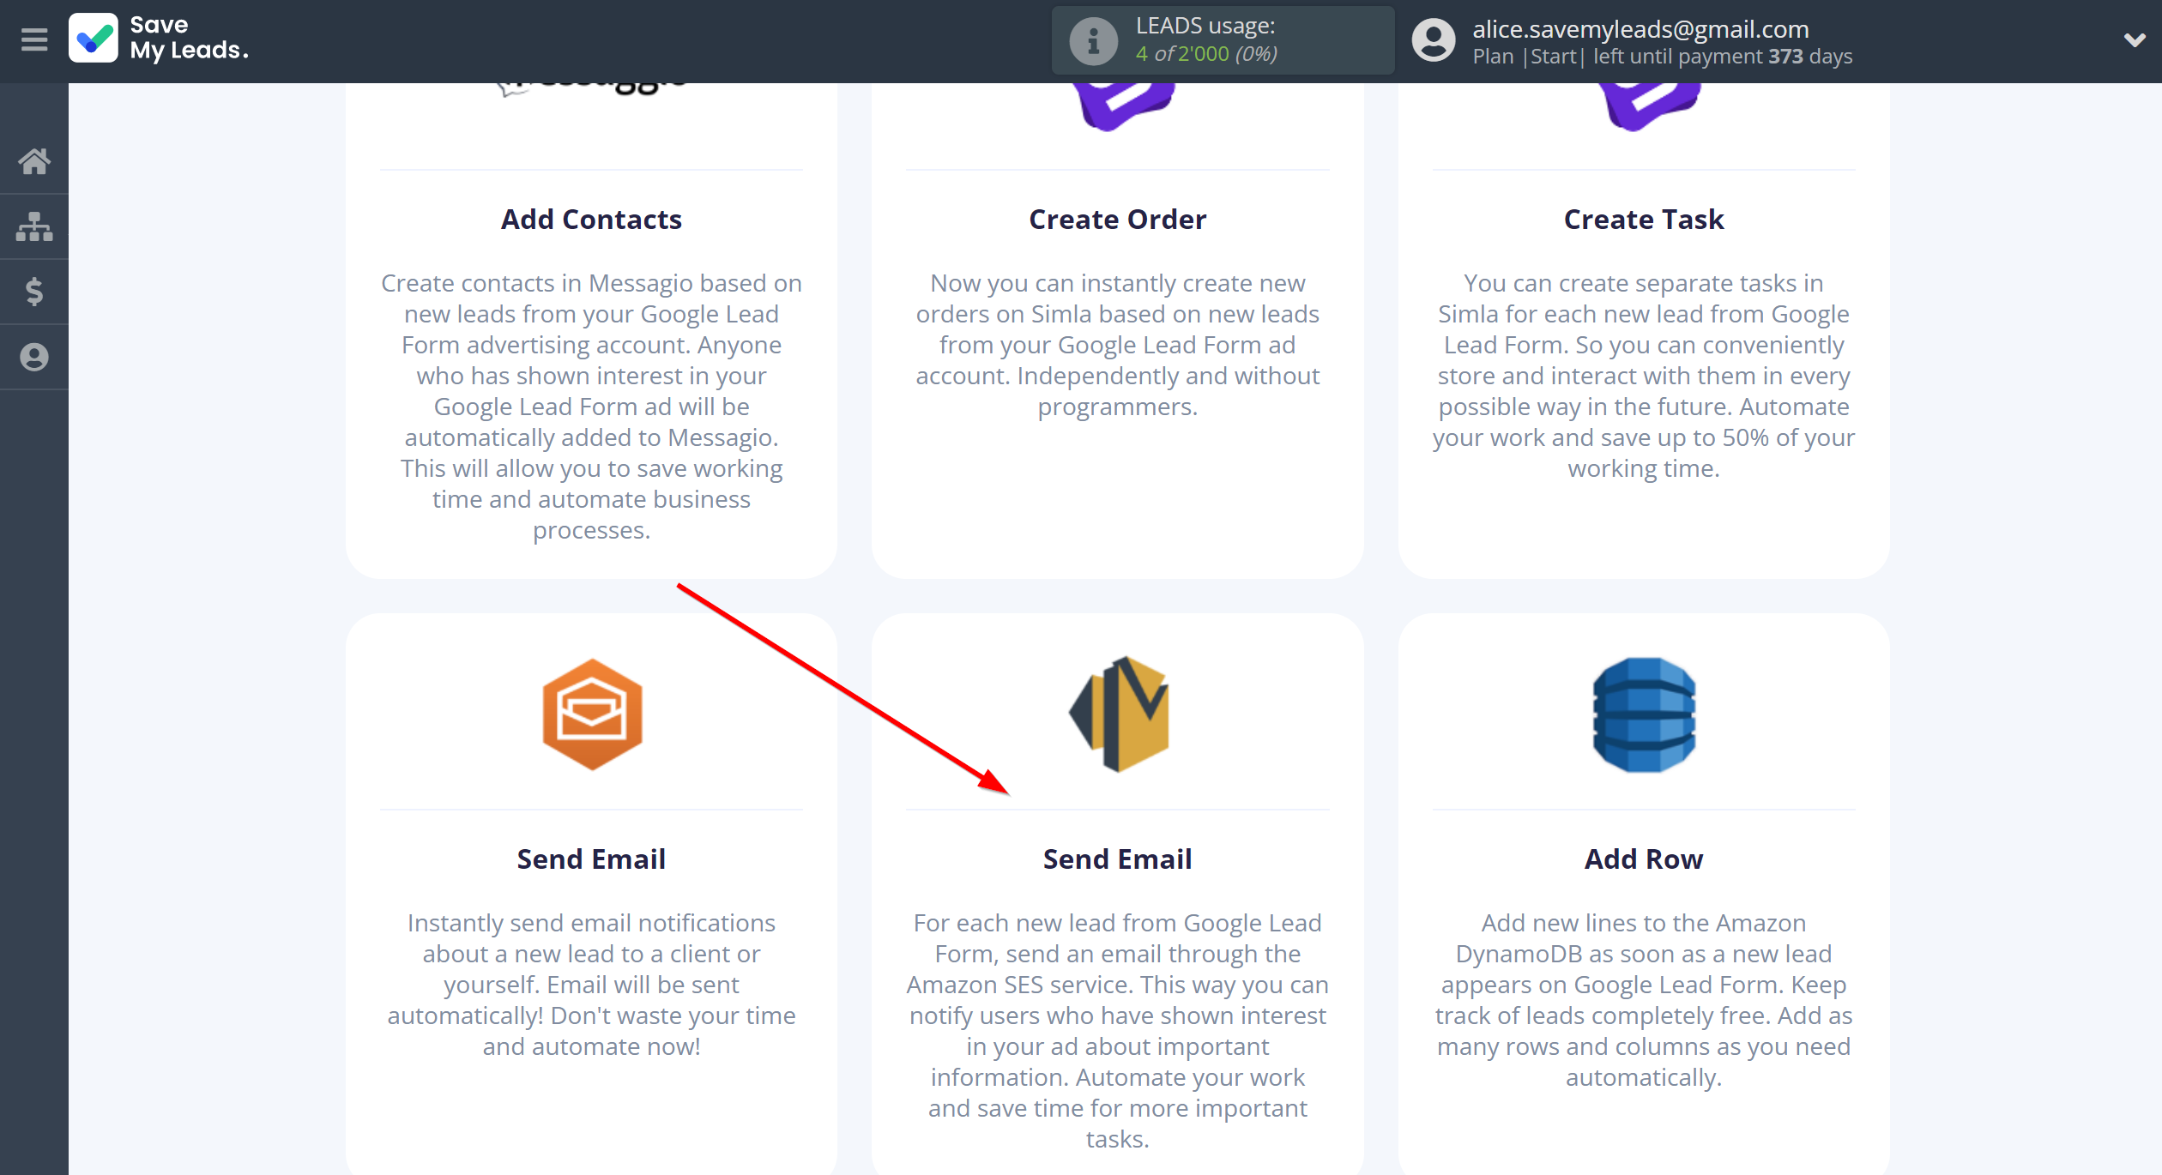This screenshot has width=2162, height=1175.
Task: Select the Amazon DynamoDB icon
Action: point(1644,714)
